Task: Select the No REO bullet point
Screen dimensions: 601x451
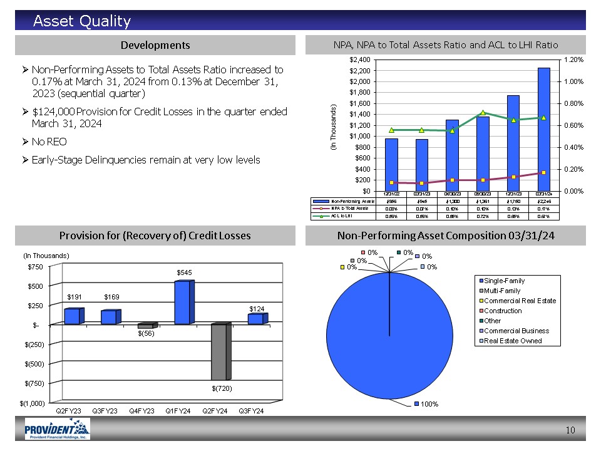Action: (50, 142)
